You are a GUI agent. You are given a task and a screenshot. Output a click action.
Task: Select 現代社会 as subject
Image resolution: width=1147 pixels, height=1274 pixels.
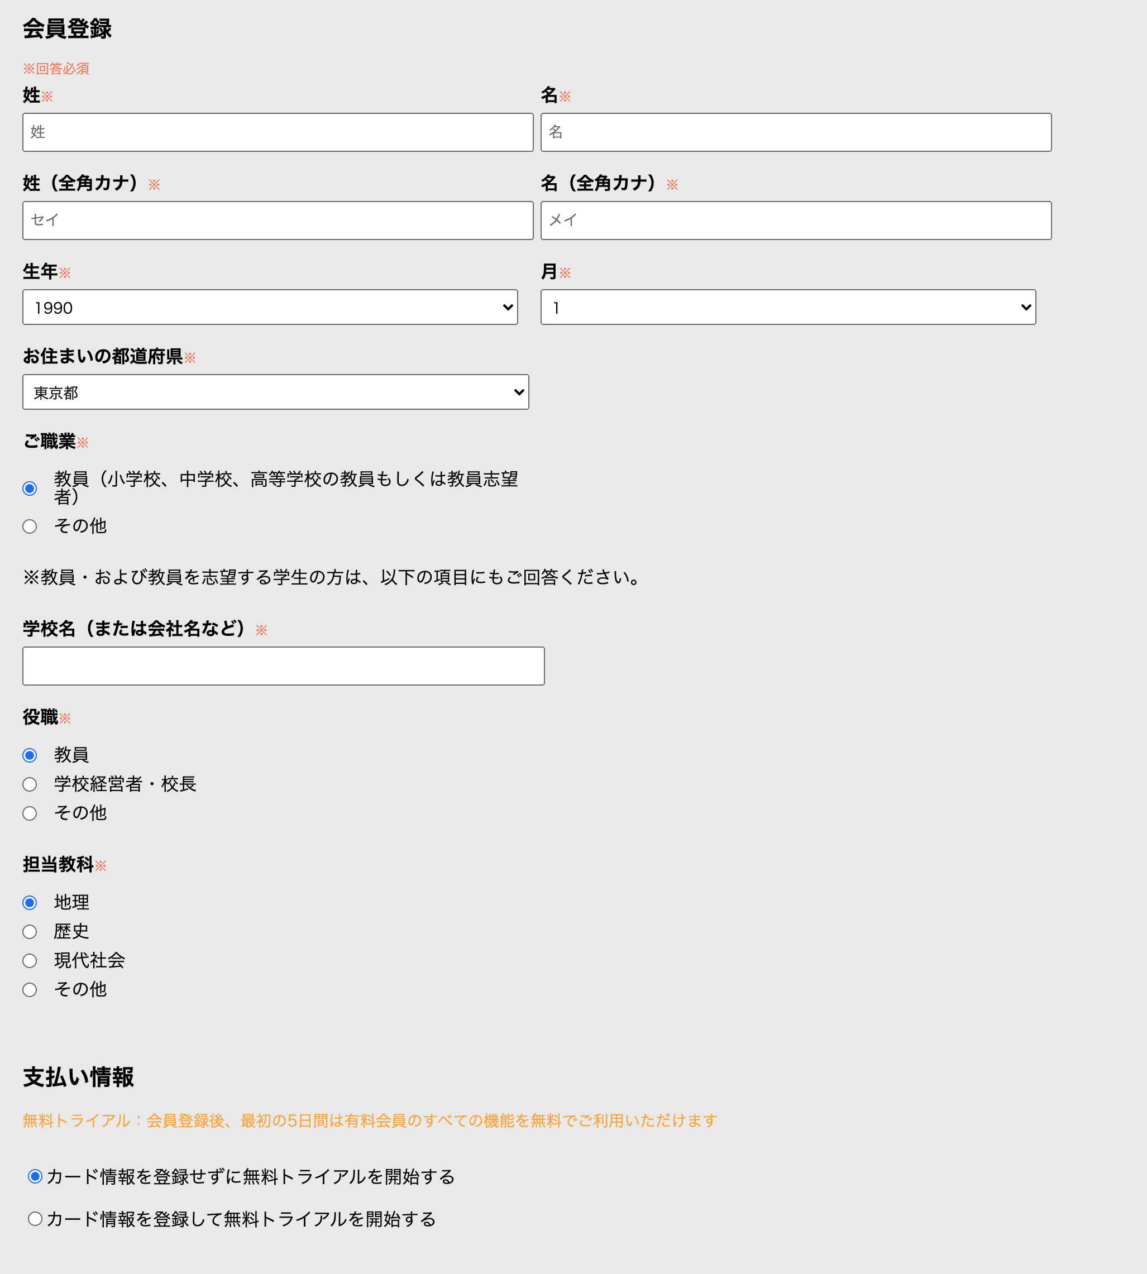[30, 960]
